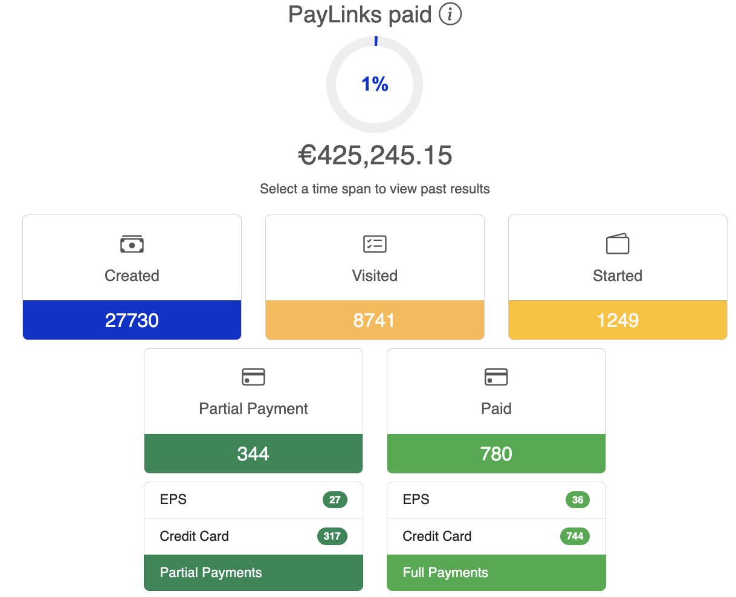
Task: Open the time span selector
Action: (375, 189)
